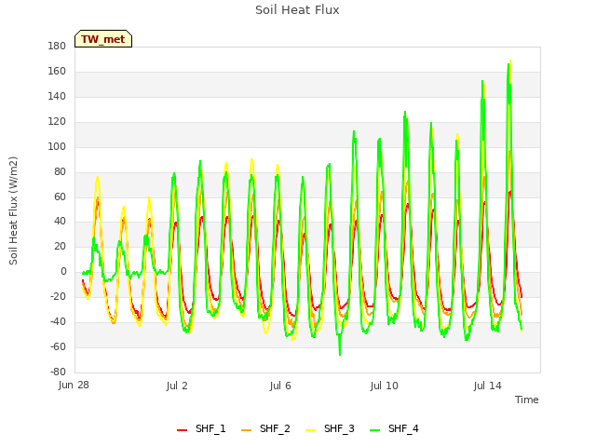Image resolution: width=596 pixels, height=447 pixels.
Task: Click the 0 y-axis tick label
Action: click(63, 271)
